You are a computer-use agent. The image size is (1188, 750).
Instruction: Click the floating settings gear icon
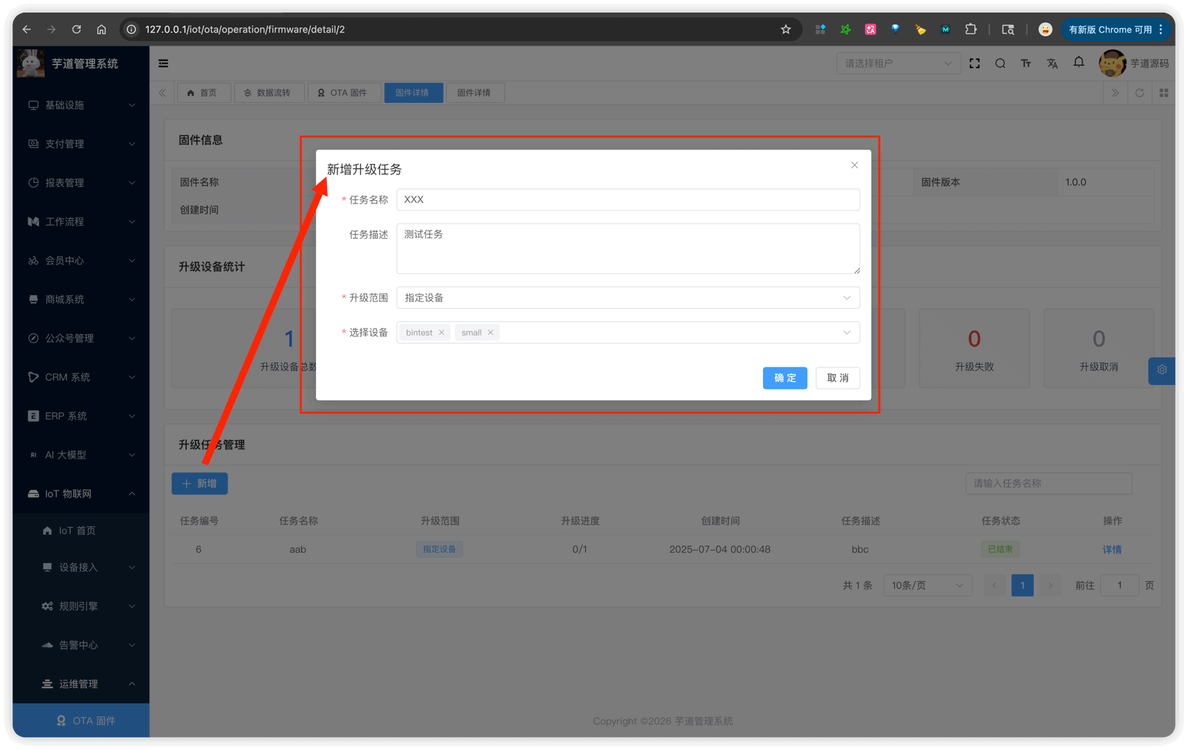tap(1162, 370)
